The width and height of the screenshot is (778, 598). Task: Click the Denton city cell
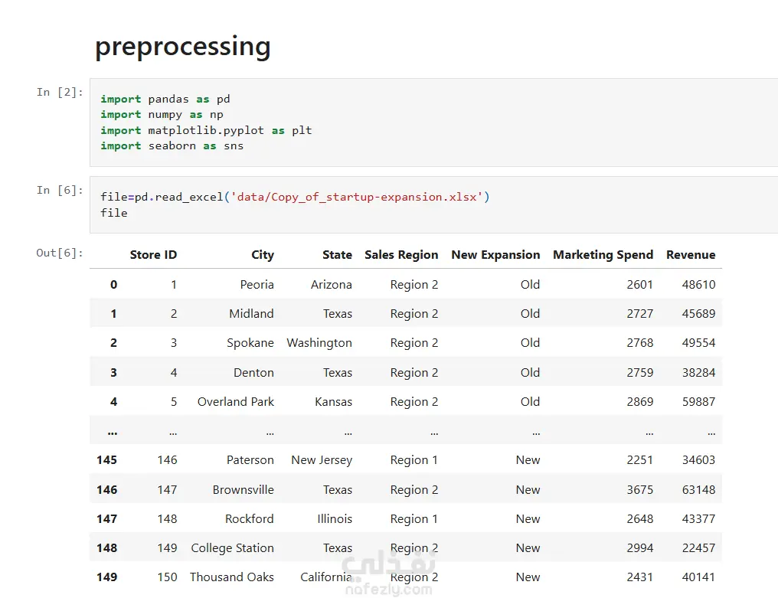[x=253, y=373]
